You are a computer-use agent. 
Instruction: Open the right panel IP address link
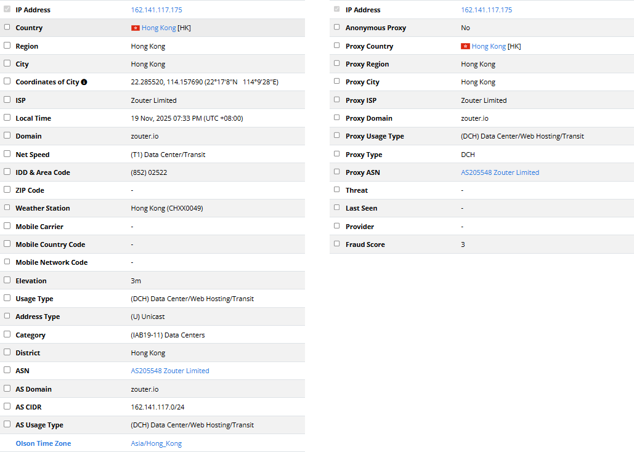tap(486, 10)
